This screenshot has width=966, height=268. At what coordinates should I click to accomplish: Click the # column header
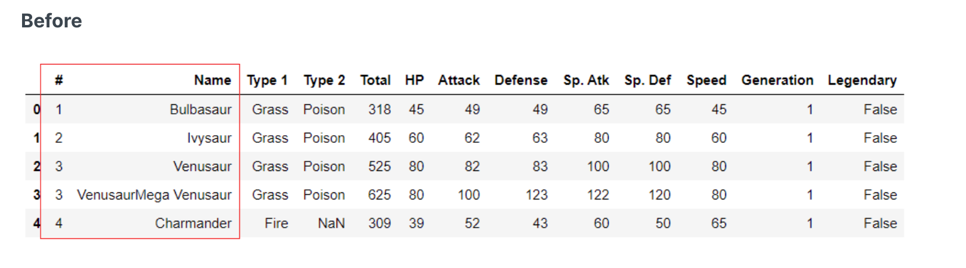tap(59, 80)
